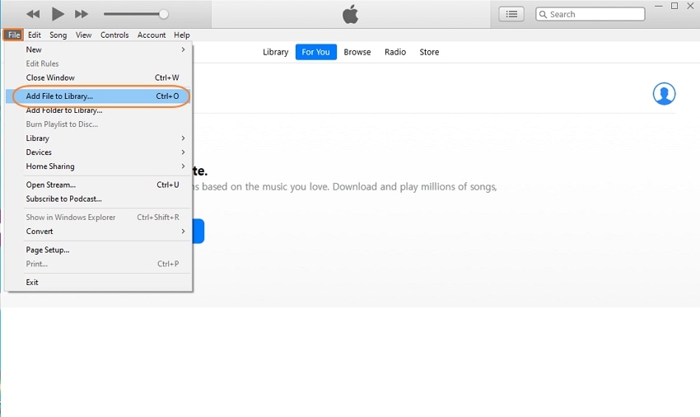
Task: Open the Controls menu
Action: tap(114, 35)
